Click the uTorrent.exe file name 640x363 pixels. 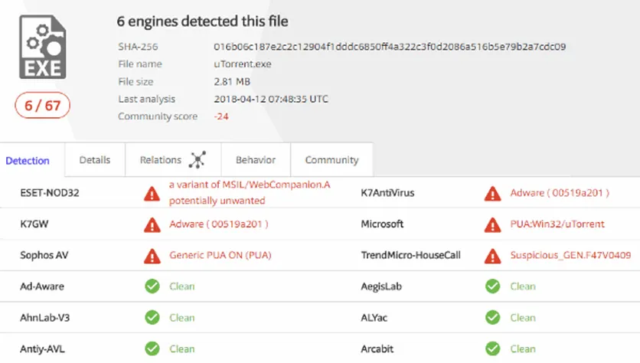click(x=243, y=64)
